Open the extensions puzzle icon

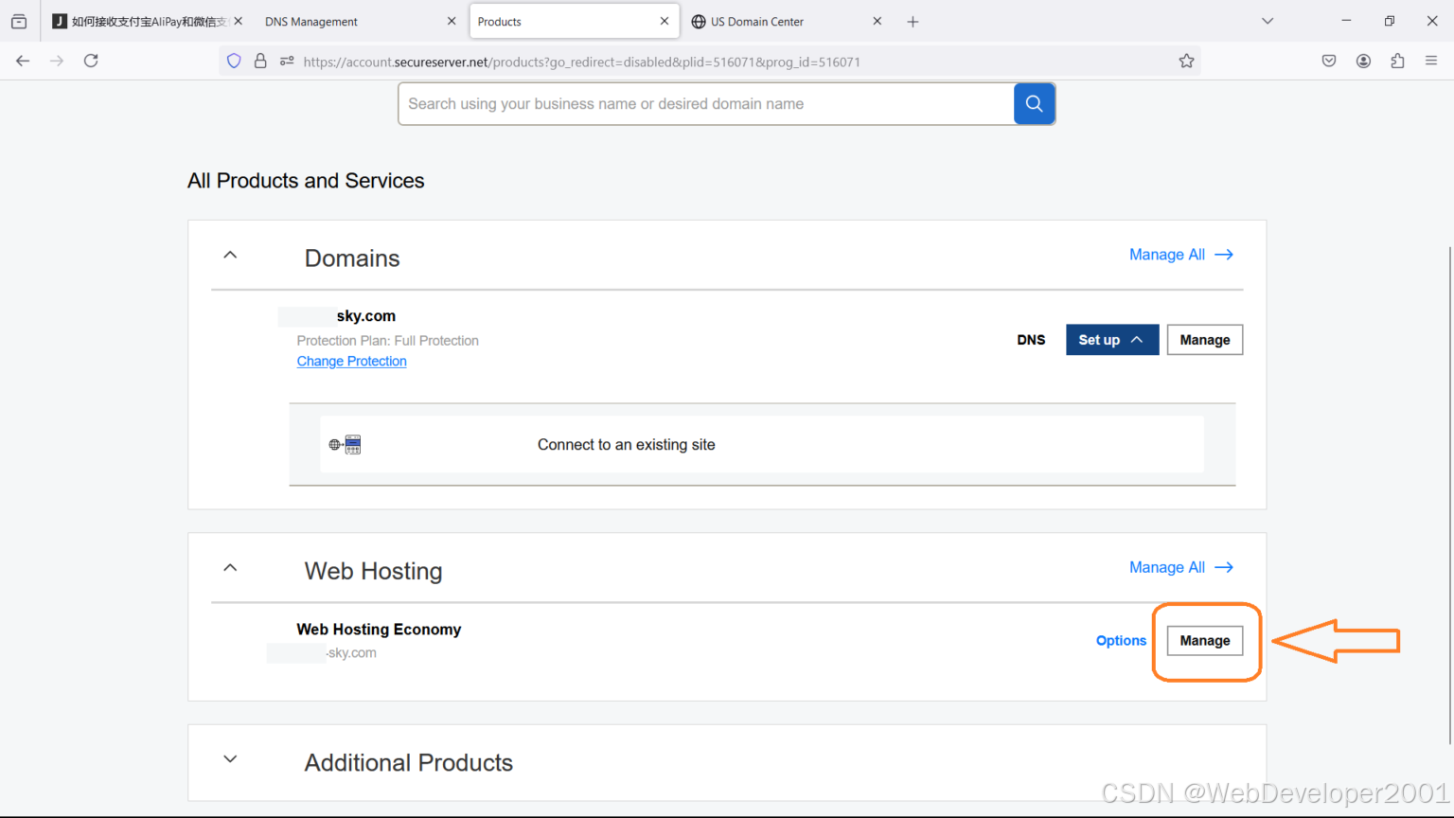pos(1397,61)
